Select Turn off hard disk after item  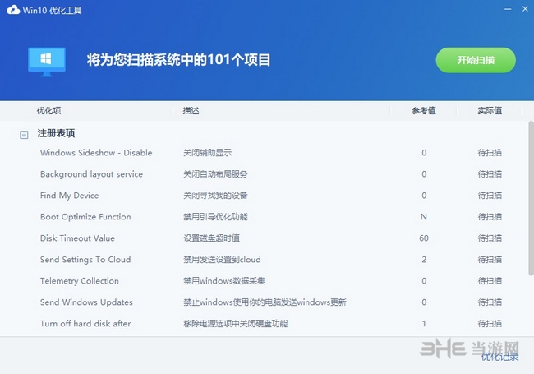point(85,324)
